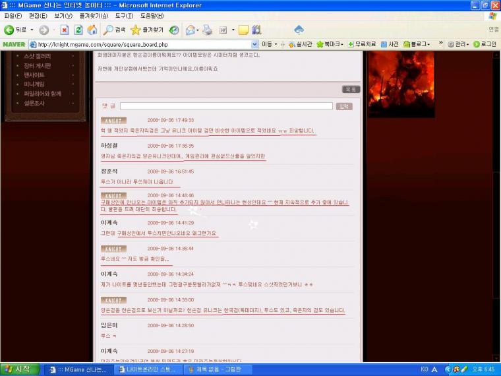The width and height of the screenshot is (501, 376).
Task: Click the Print toolbar icon
Action: point(208,30)
